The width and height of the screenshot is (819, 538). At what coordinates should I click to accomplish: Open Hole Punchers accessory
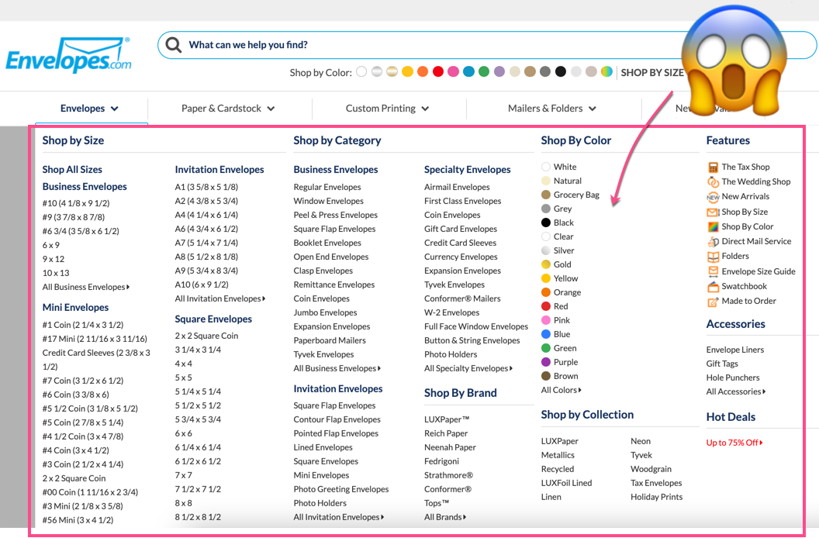[x=733, y=378]
